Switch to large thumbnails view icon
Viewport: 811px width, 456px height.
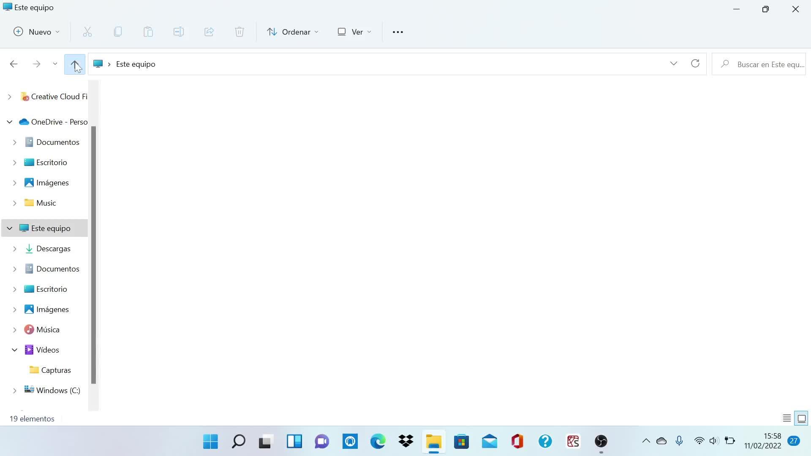pyautogui.click(x=801, y=418)
